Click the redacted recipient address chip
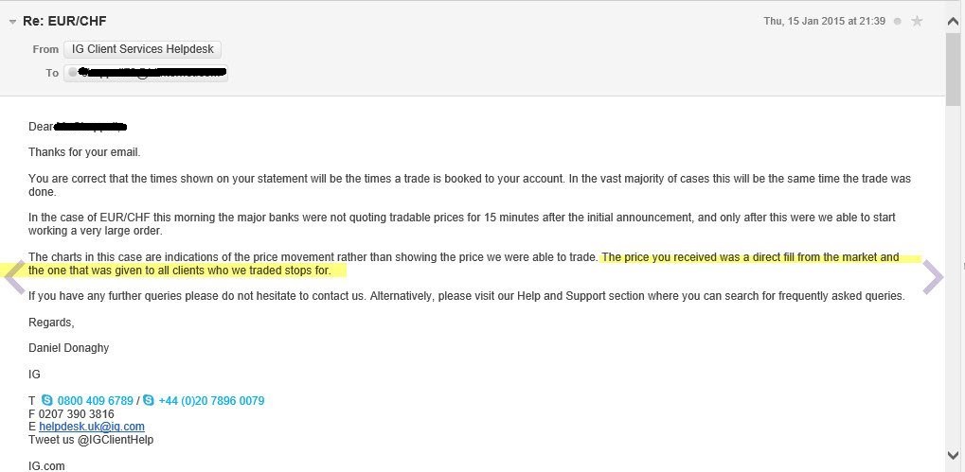The height and width of the screenshot is (472, 965). tap(146, 73)
